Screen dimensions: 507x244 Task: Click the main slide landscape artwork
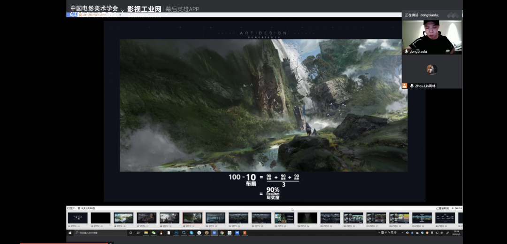pos(263,105)
